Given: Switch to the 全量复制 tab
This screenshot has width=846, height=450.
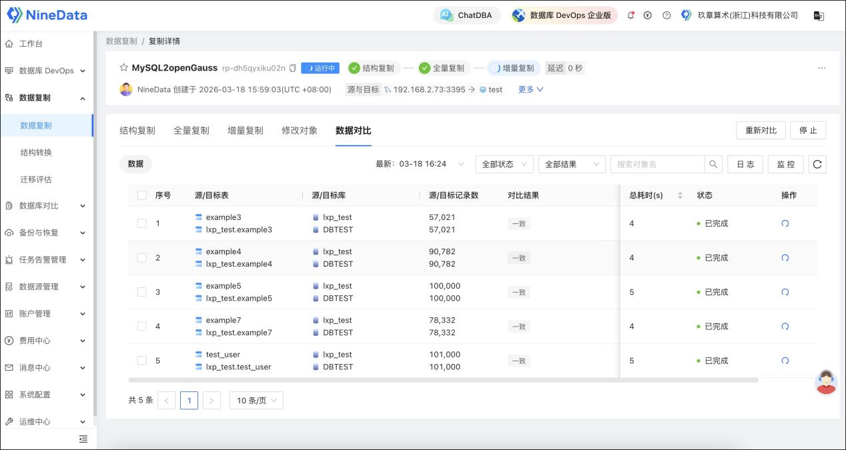Looking at the screenshot, I should pyautogui.click(x=191, y=131).
